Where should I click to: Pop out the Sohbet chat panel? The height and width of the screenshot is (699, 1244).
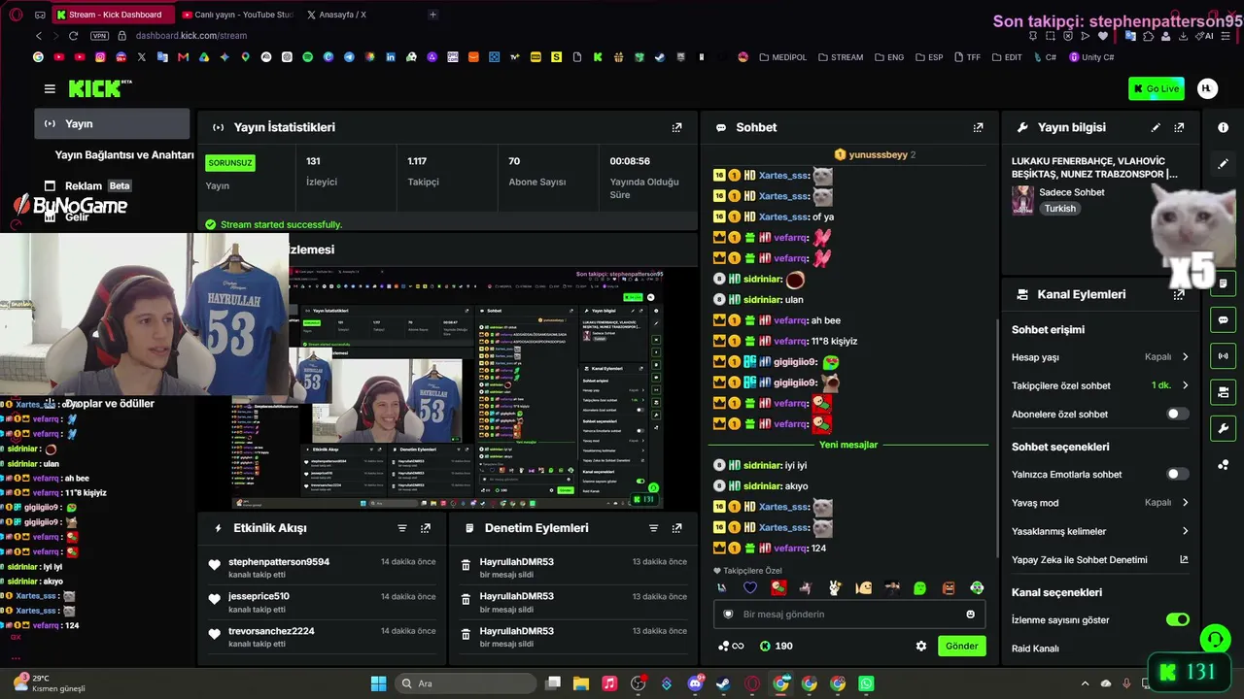click(x=979, y=127)
